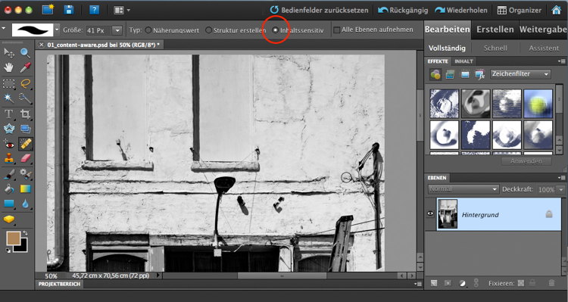This screenshot has height=302, width=568.
Task: Select the Magic Wand tool
Action: coord(8,98)
